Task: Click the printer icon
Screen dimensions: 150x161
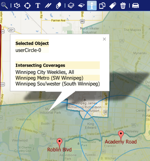Action: click(136, 6)
